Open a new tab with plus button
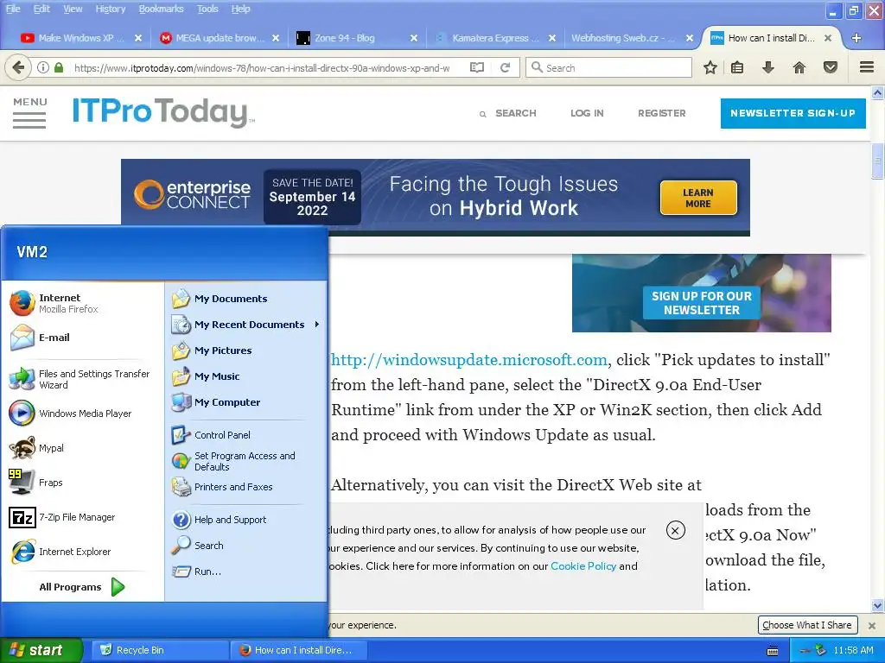Viewport: 885px width, 663px height. 856,38
